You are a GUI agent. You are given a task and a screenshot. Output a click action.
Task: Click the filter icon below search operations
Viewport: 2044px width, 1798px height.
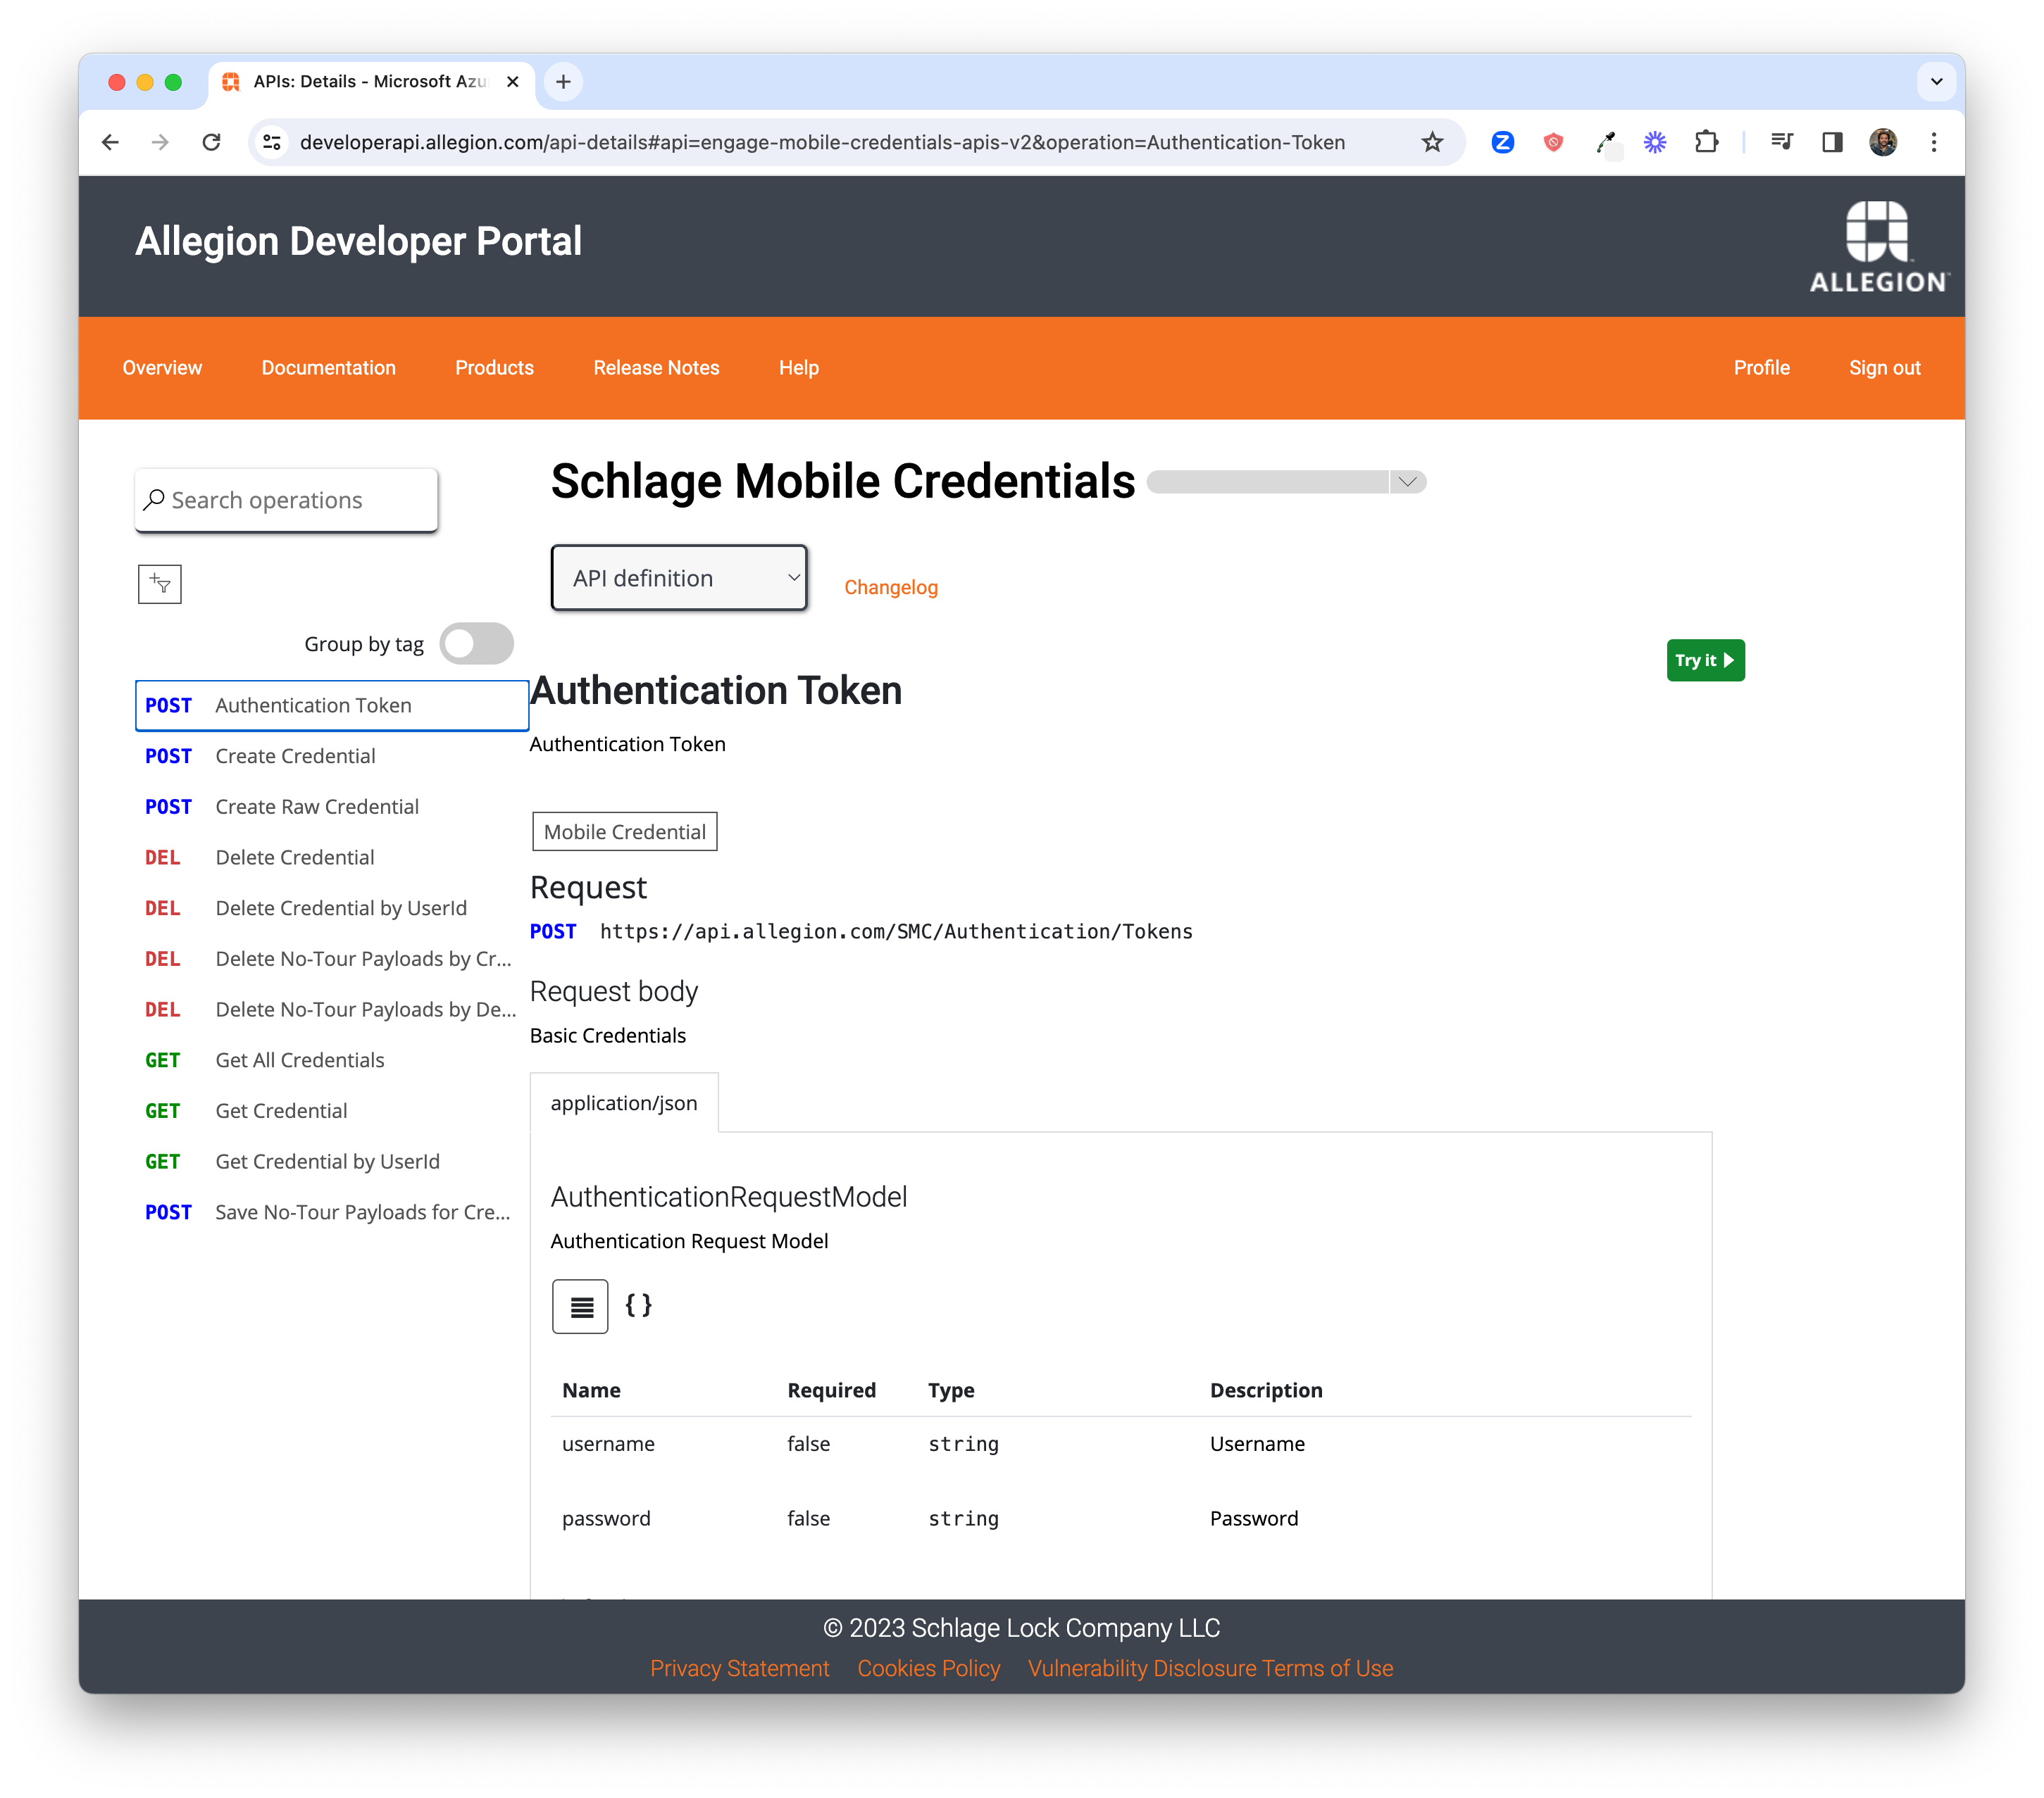(x=160, y=584)
